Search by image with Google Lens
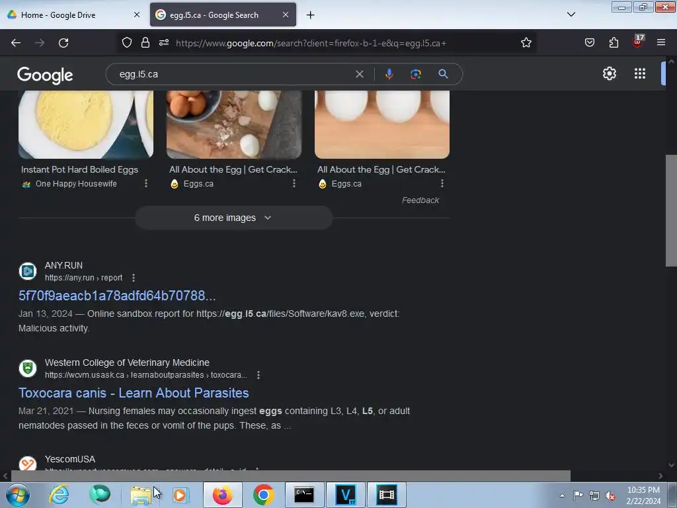Screen dimensions: 677x508 tap(415, 74)
